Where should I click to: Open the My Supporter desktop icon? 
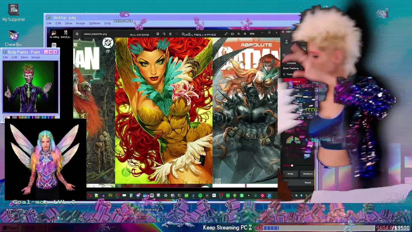point(14,13)
